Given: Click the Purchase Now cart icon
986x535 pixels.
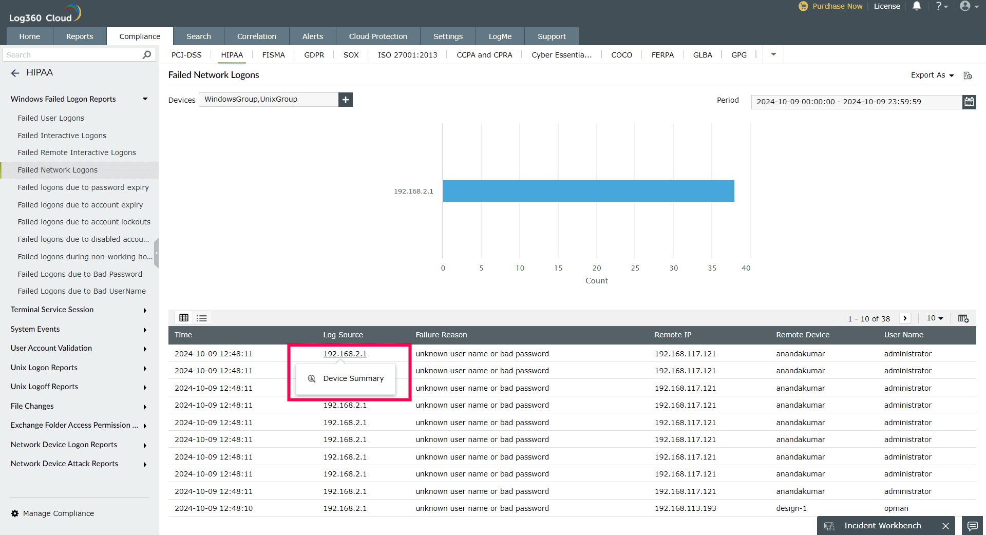Looking at the screenshot, I should click(x=803, y=6).
